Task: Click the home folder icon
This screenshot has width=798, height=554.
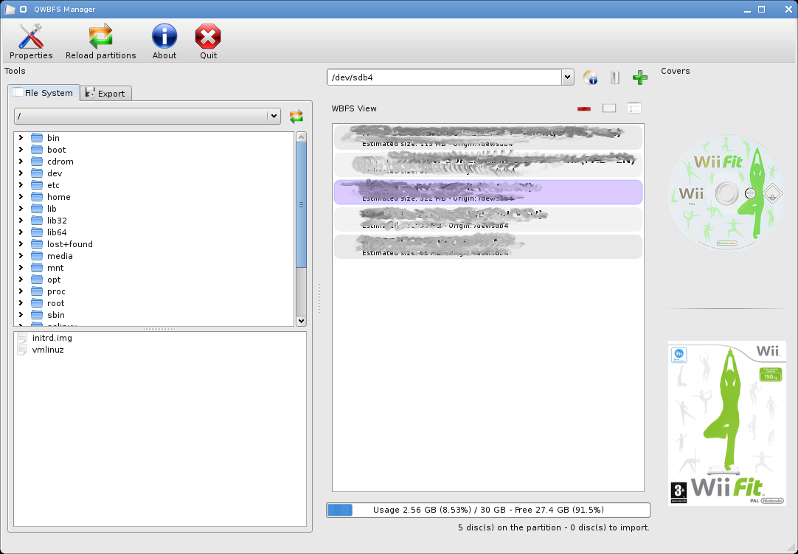Action: click(37, 196)
